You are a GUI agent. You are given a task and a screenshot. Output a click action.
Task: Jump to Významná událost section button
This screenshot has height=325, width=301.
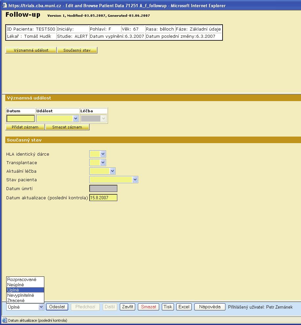pos(31,50)
